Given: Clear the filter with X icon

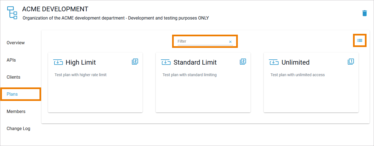Looking at the screenshot, I should tap(230, 42).
